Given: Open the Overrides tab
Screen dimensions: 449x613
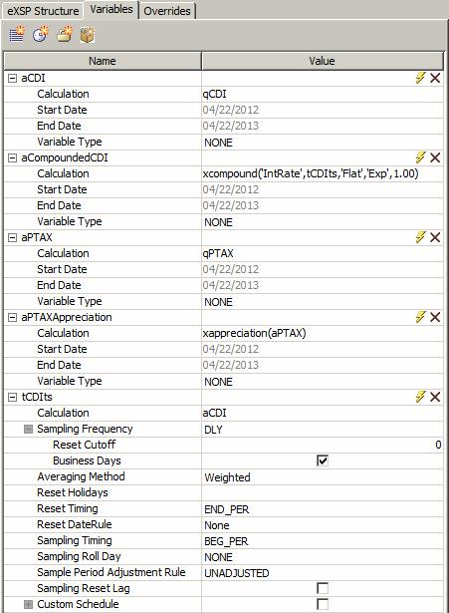Looking at the screenshot, I should click(x=167, y=11).
